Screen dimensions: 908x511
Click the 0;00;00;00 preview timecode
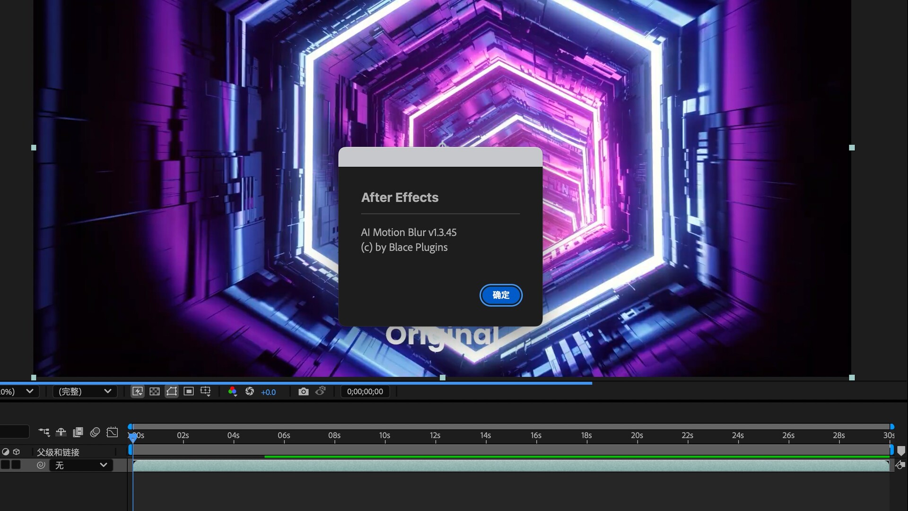[x=365, y=391]
